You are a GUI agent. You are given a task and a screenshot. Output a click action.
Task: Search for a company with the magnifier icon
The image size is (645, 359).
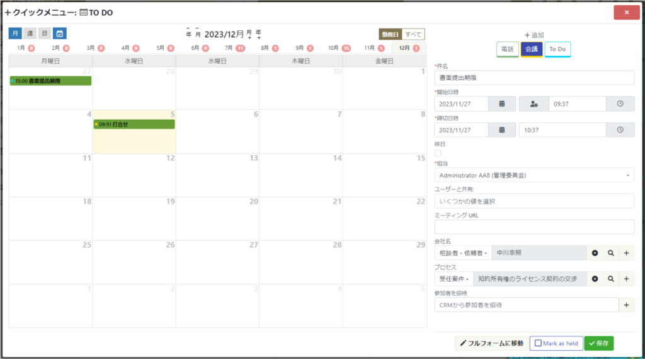(x=610, y=253)
